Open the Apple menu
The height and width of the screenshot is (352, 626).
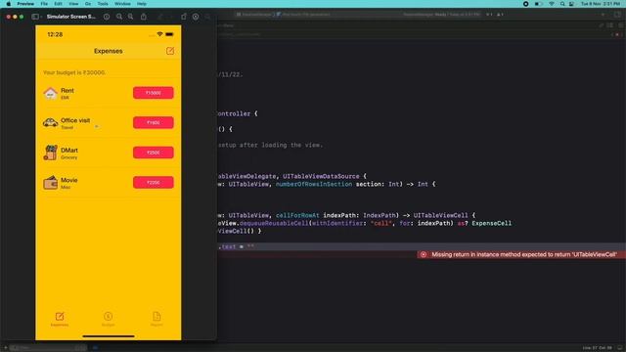(x=9, y=4)
